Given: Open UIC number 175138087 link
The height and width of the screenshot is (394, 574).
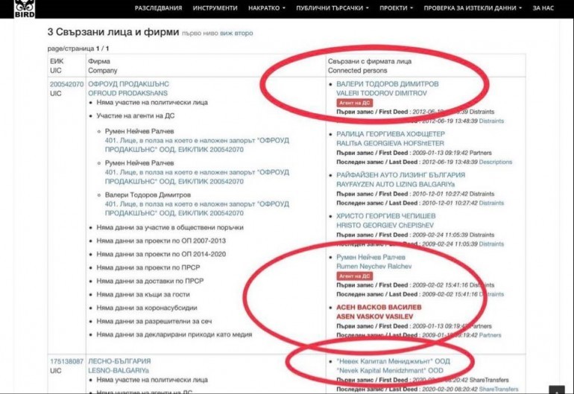Looking at the screenshot, I should click(x=66, y=361).
